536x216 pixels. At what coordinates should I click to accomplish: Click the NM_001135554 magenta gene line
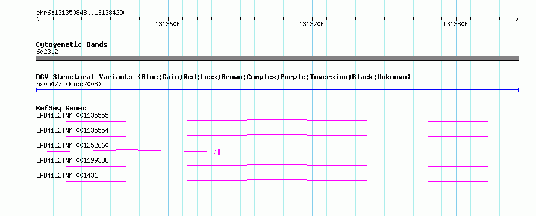point(277,136)
